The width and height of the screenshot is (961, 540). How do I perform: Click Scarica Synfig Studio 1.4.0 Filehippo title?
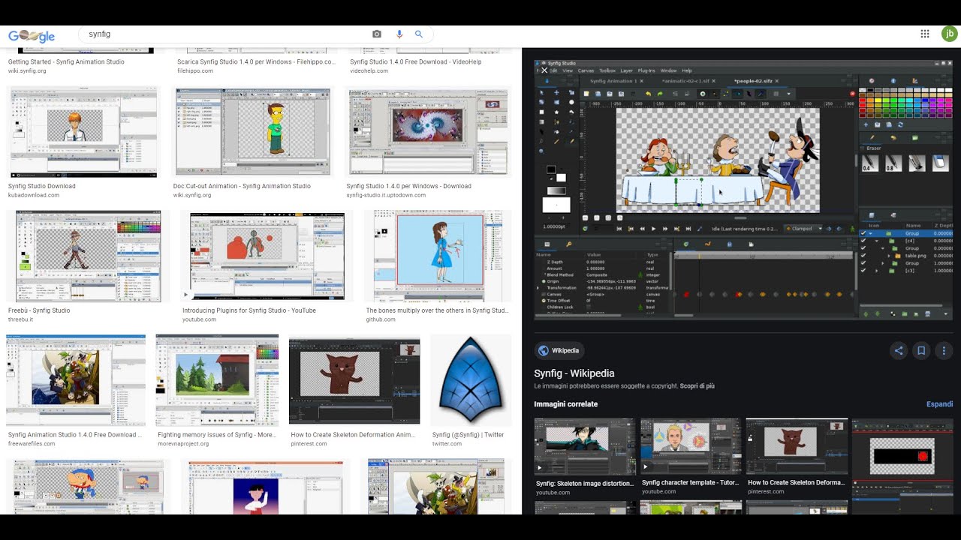coord(256,62)
